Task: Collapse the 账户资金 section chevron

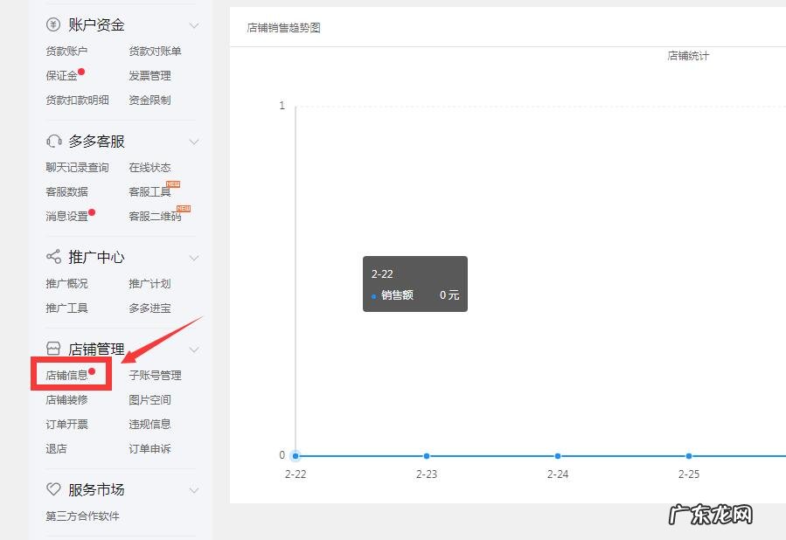Action: (194, 25)
